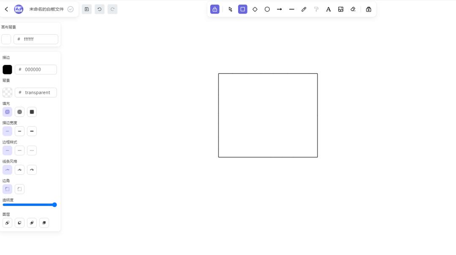Enable the dotted border style
This screenshot has height=255, width=456.
click(x=32, y=150)
